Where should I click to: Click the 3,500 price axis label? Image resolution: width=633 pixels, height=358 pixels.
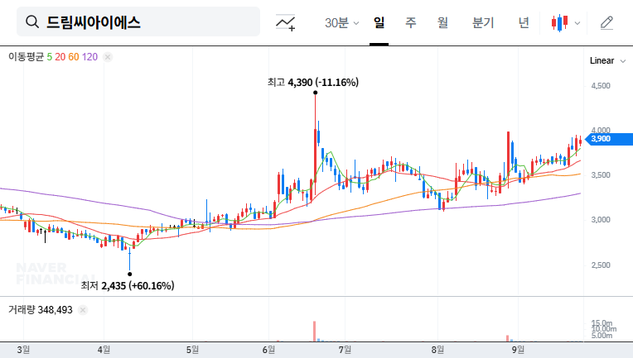(601, 175)
